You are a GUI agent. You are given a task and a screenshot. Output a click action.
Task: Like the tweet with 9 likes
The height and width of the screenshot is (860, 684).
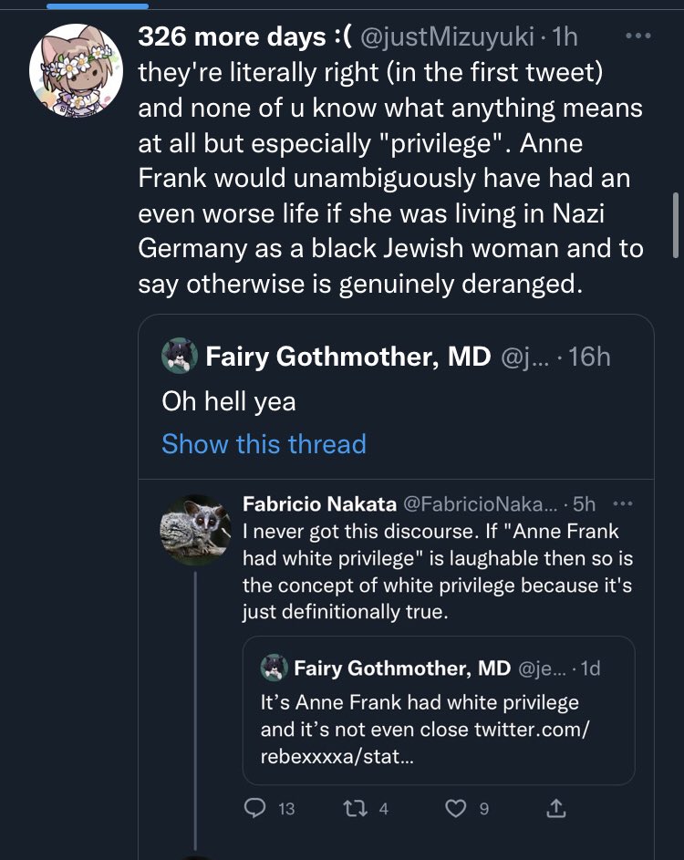pyautogui.click(x=457, y=808)
